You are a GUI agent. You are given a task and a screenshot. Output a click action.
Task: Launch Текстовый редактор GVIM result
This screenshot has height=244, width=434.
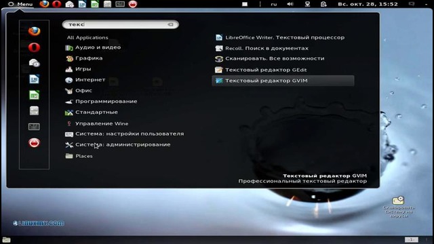pos(283,81)
